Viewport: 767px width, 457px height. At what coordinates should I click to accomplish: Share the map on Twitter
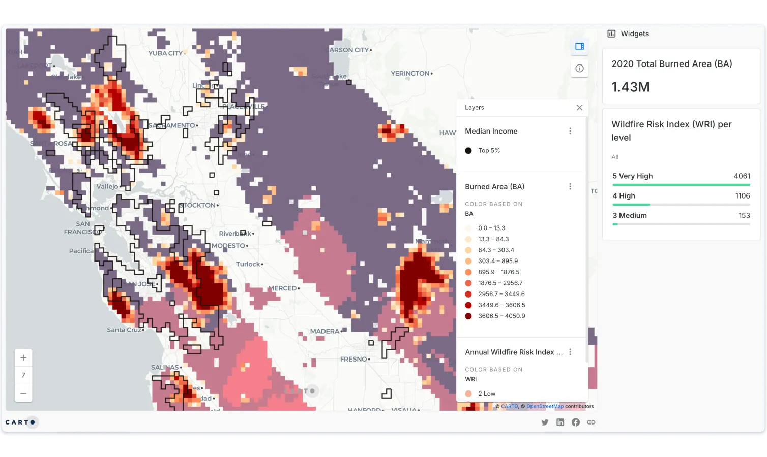[x=545, y=422]
